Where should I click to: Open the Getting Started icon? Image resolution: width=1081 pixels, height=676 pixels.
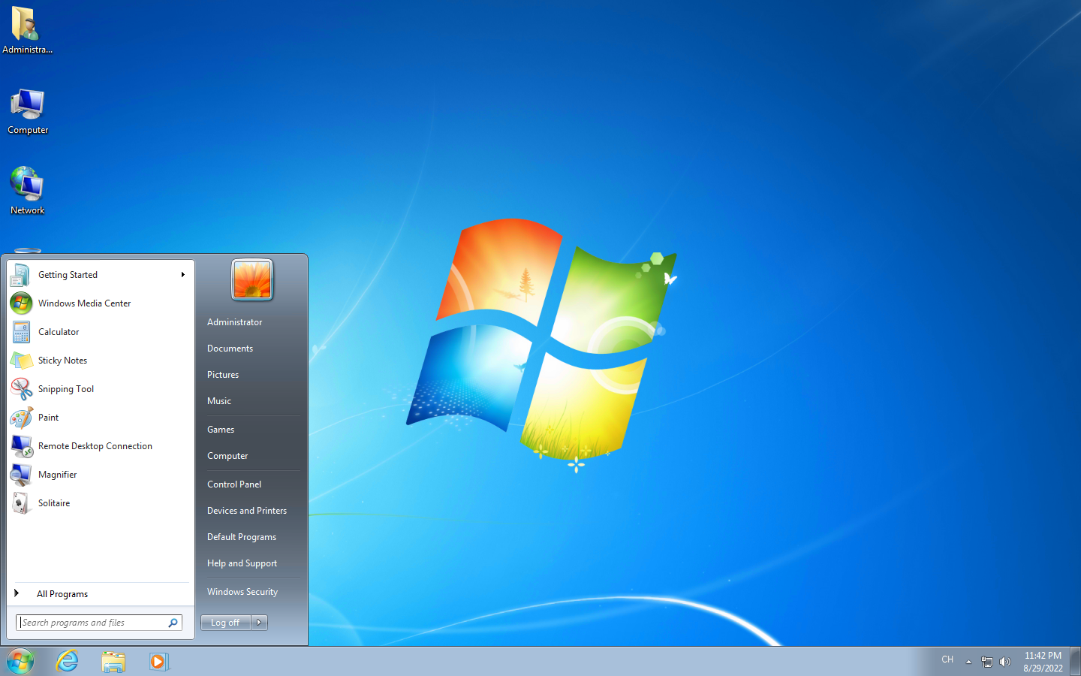click(21, 275)
